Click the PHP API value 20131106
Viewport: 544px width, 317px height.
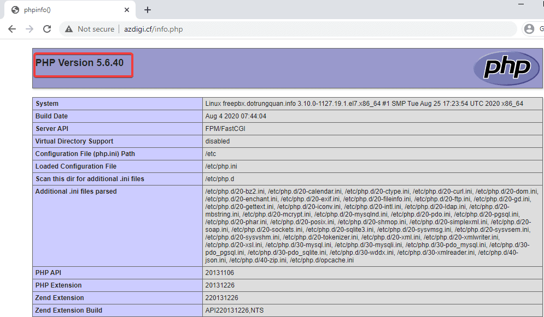pos(220,273)
